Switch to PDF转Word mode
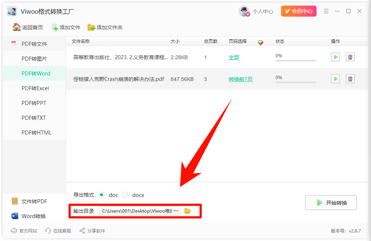Screen dimensions: 371x241 pos(34,73)
